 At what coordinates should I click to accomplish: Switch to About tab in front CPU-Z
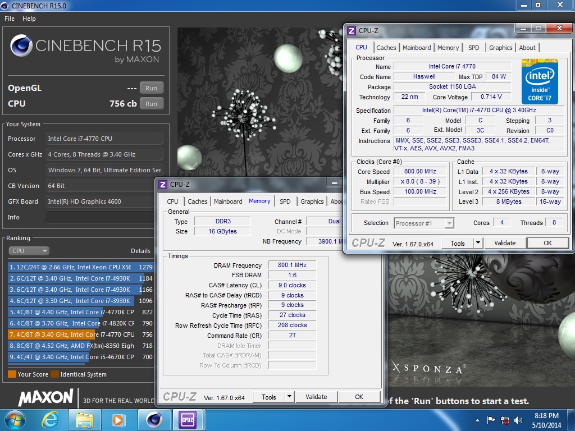(x=527, y=48)
